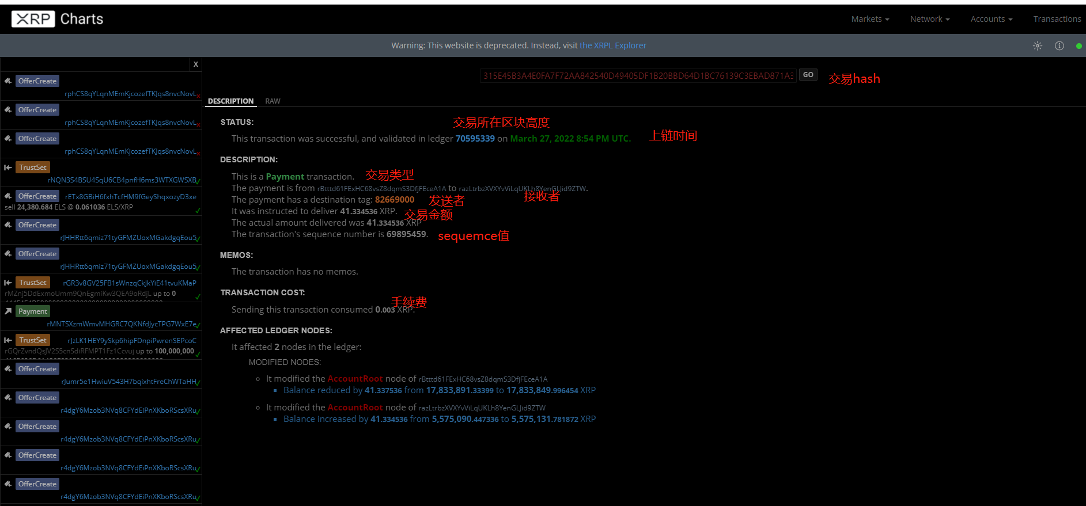Click the first AccountRoot node label
Viewport: 1086px width, 506px height.
point(355,379)
